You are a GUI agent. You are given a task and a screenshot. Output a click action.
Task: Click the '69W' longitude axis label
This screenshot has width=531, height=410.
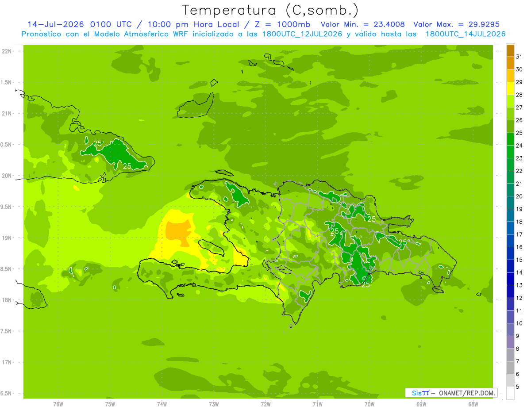pyautogui.click(x=421, y=404)
